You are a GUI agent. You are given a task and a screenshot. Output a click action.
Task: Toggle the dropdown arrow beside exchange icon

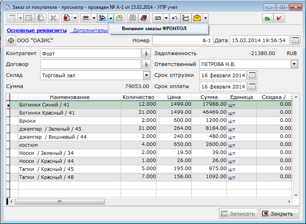tap(111, 18)
